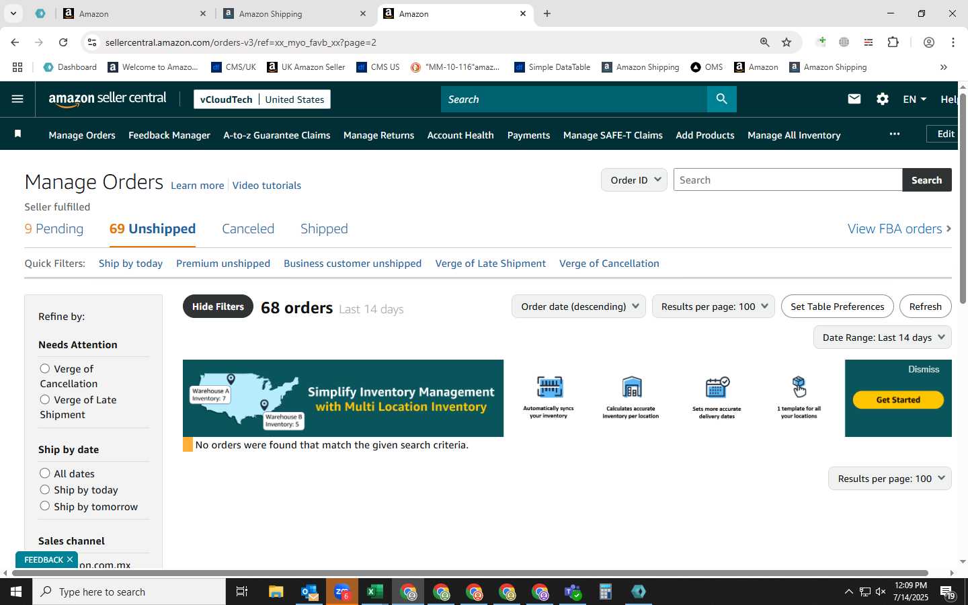Switch to the Canceled tab
The width and height of the screenshot is (968, 605).
(x=248, y=229)
